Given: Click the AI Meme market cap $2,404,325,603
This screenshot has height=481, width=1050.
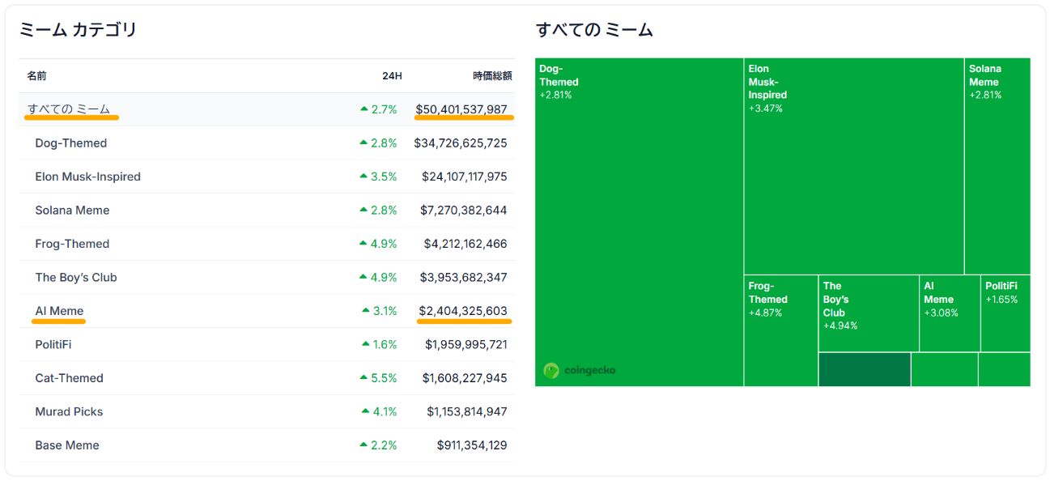Looking at the screenshot, I should click(463, 311).
